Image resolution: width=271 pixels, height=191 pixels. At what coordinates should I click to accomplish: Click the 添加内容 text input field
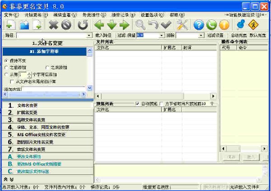point(53,89)
